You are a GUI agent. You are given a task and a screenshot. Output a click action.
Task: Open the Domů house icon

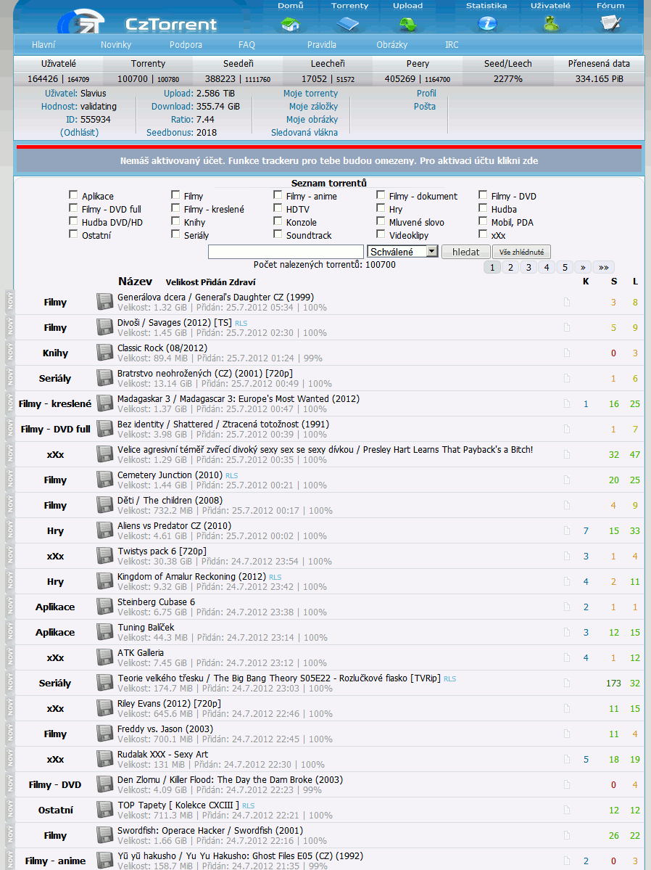coord(291,24)
